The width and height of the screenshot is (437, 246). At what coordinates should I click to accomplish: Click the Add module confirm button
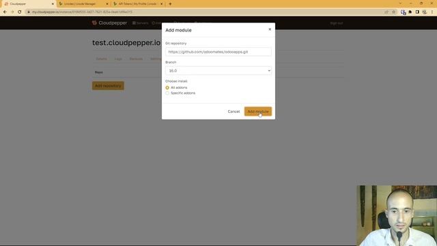click(x=258, y=111)
